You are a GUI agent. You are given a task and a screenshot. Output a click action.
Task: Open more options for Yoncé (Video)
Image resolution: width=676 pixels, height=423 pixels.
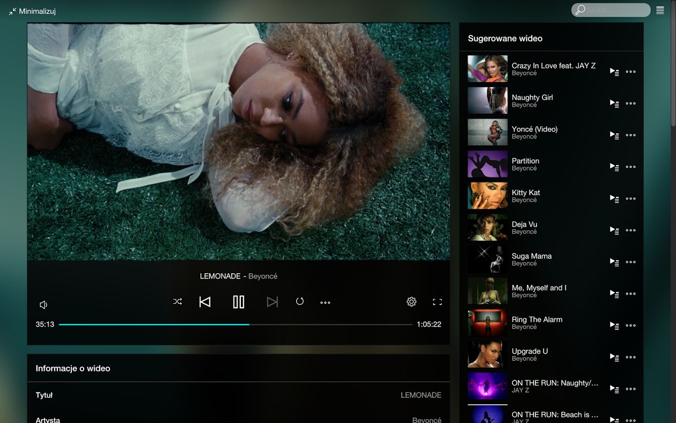point(631,135)
